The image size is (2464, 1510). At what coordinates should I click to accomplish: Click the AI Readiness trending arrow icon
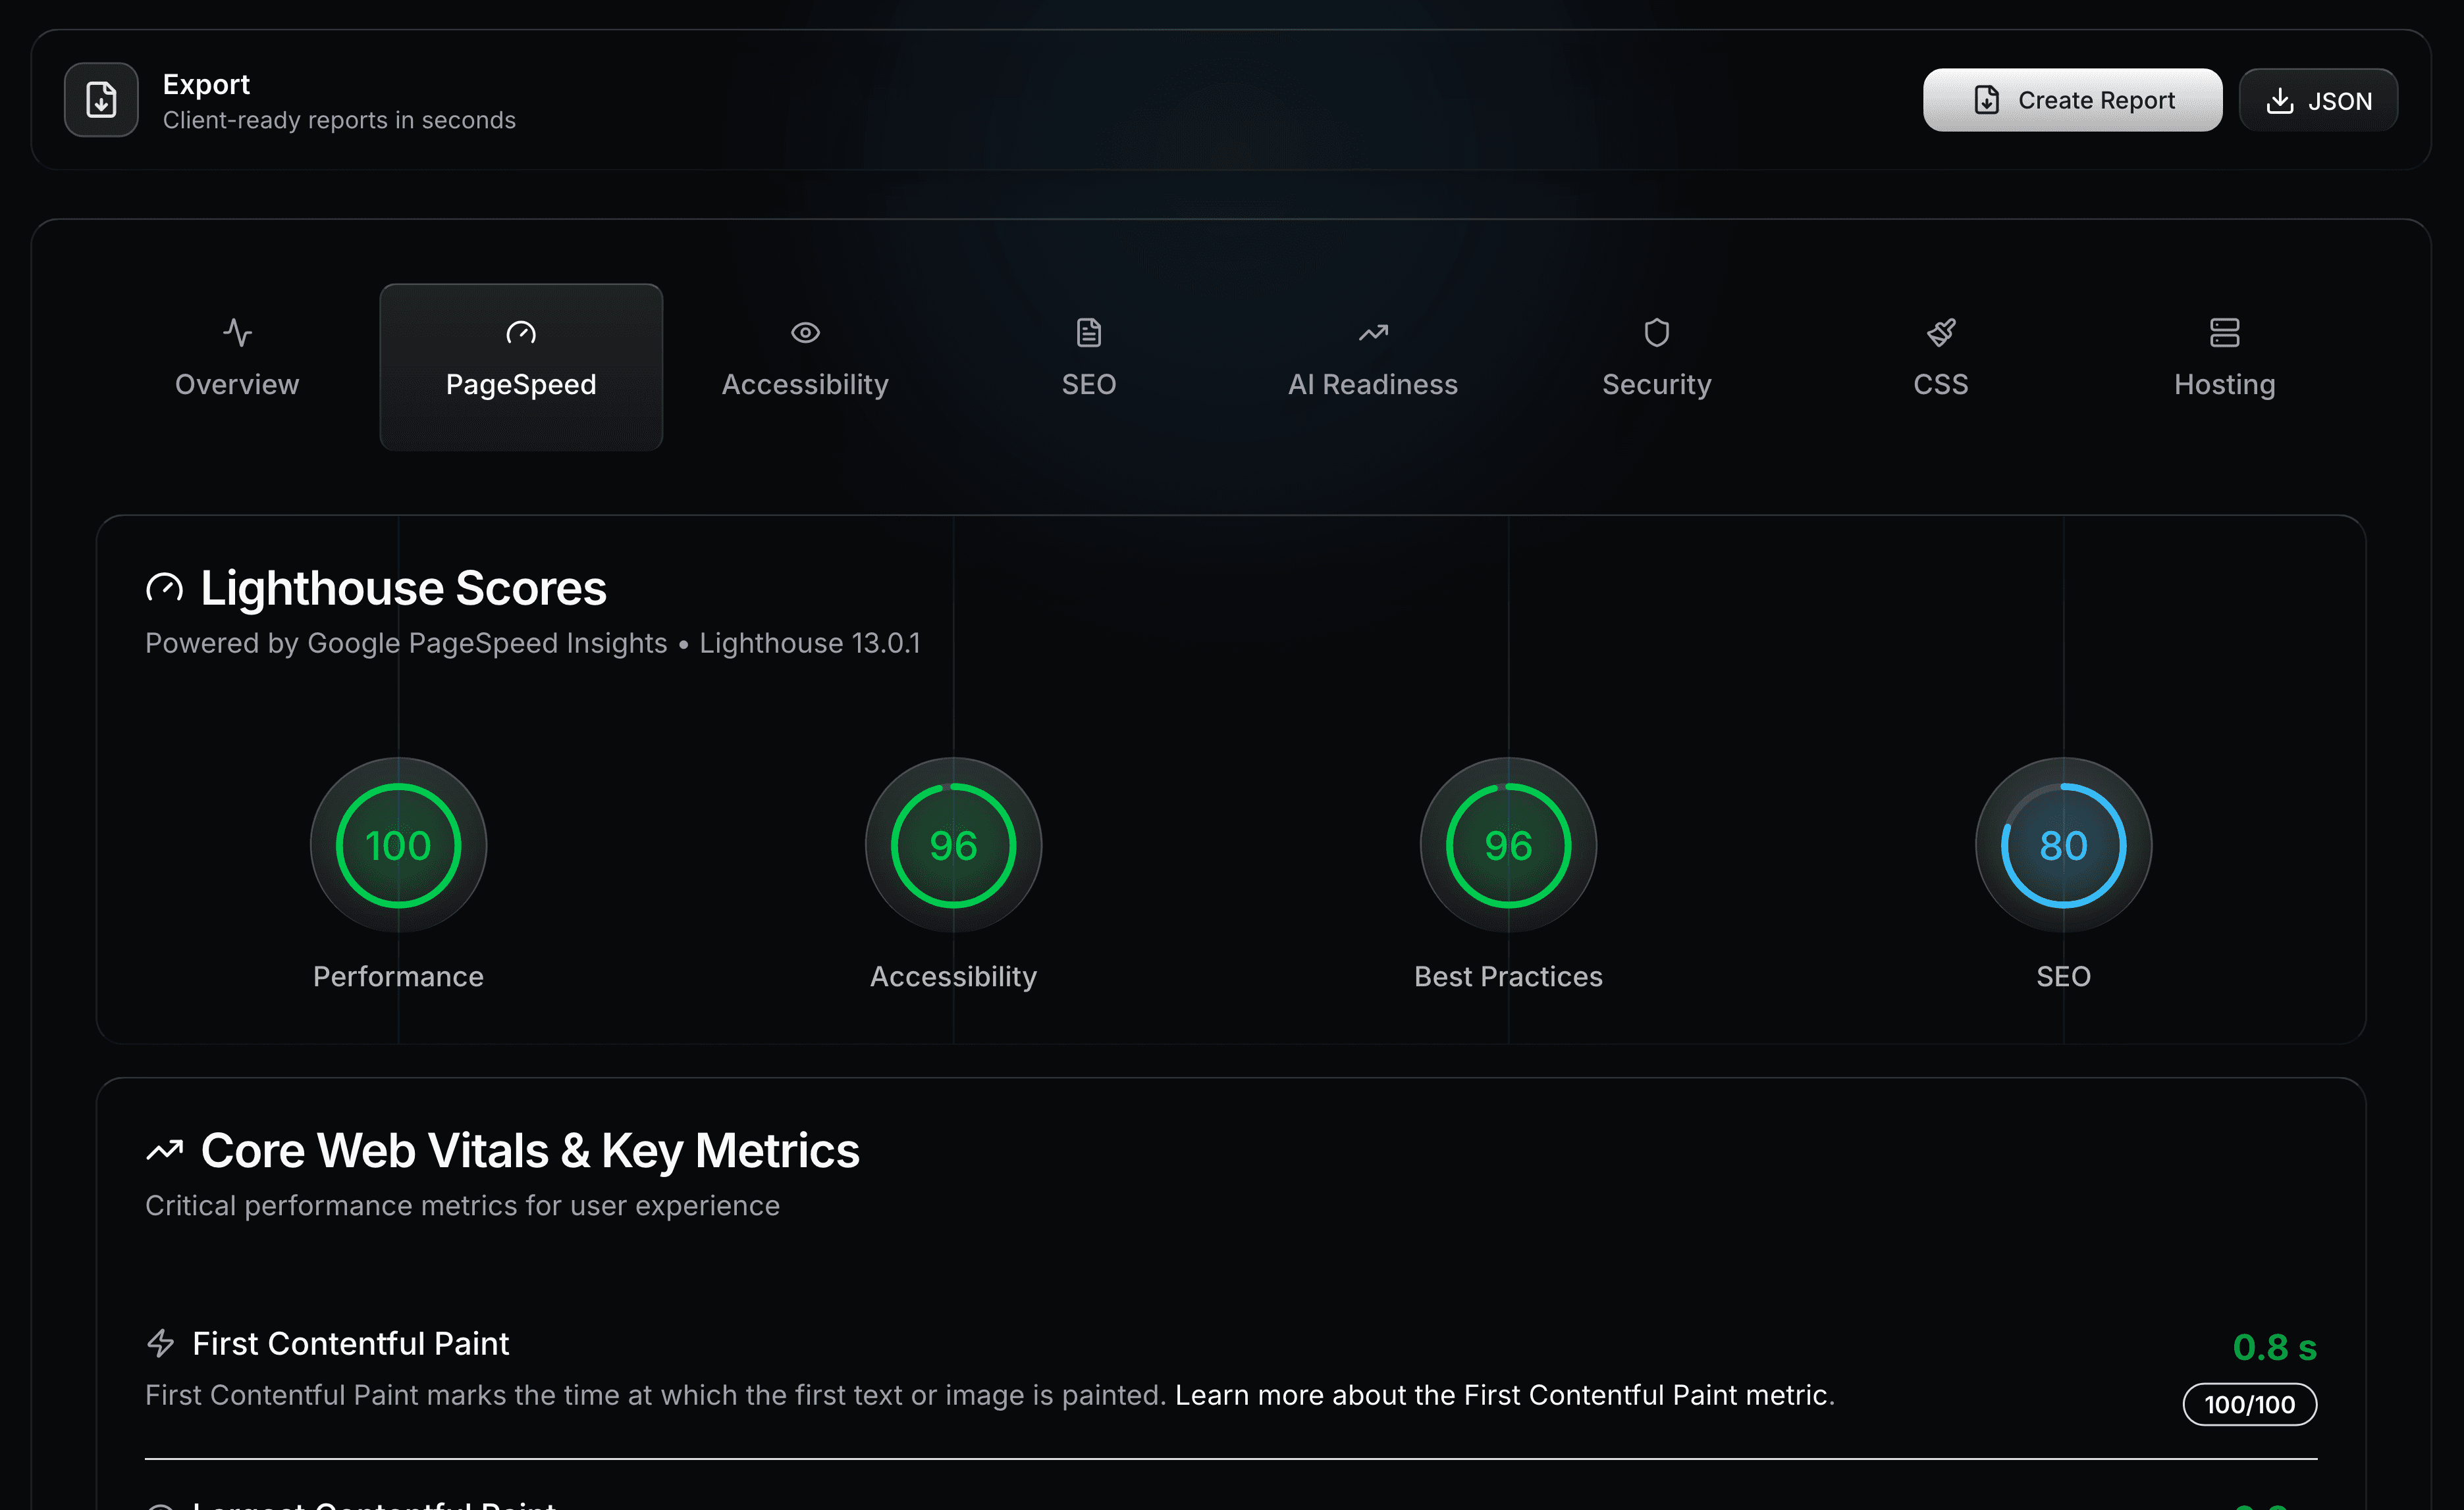(x=1373, y=332)
